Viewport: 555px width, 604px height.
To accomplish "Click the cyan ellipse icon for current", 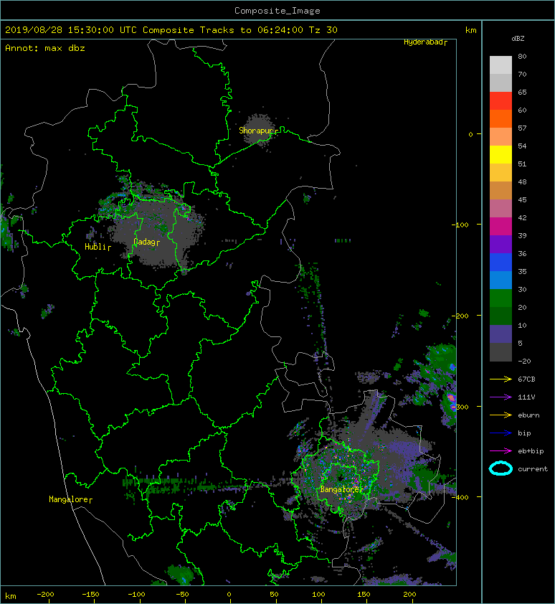I will [x=501, y=469].
